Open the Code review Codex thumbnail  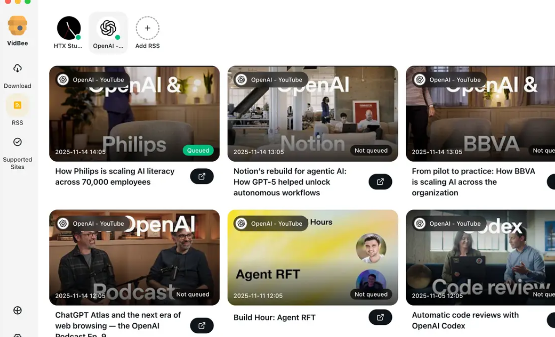pyautogui.click(x=481, y=257)
